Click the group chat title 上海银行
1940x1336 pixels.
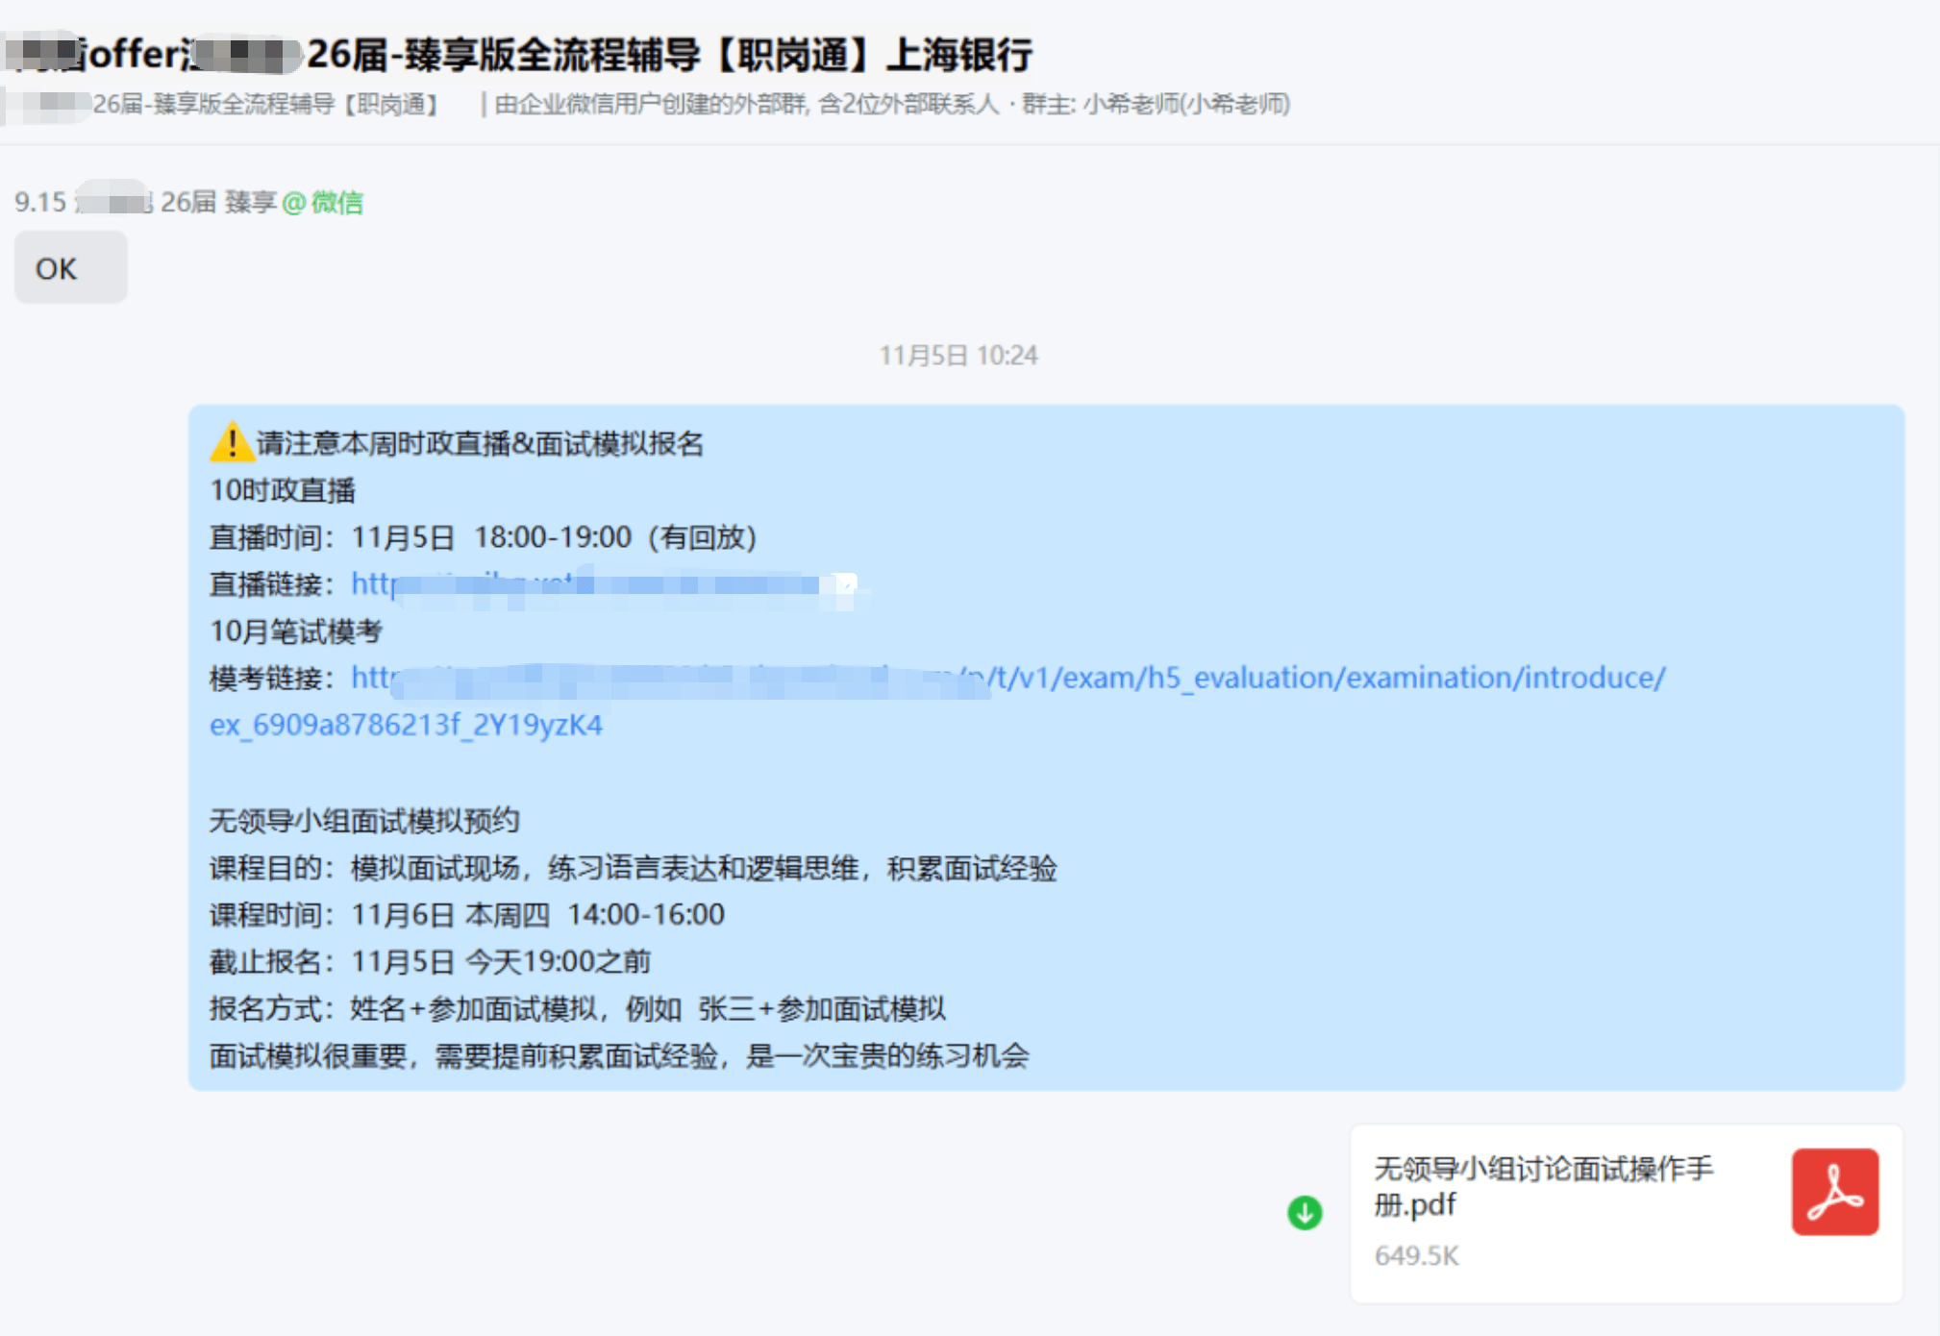coord(958,54)
